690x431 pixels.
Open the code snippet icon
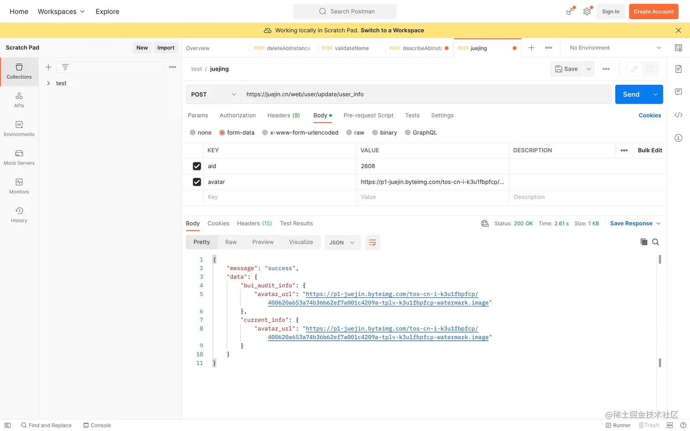pyautogui.click(x=679, y=115)
